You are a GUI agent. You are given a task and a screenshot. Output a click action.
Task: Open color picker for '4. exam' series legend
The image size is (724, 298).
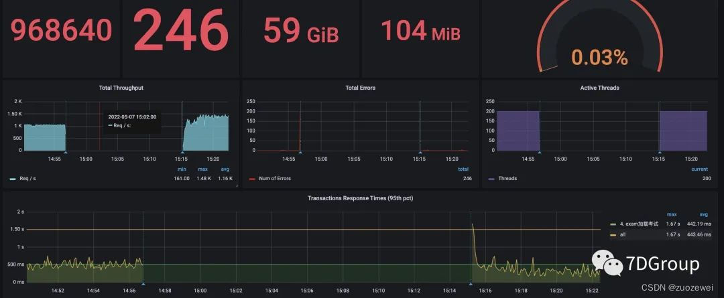point(613,224)
